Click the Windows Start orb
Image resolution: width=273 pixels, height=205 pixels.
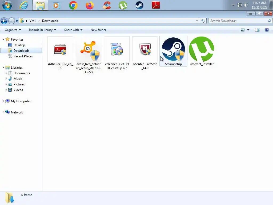point(7,5)
